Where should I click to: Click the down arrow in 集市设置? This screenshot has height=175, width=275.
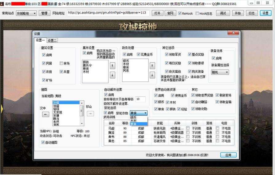112,75
